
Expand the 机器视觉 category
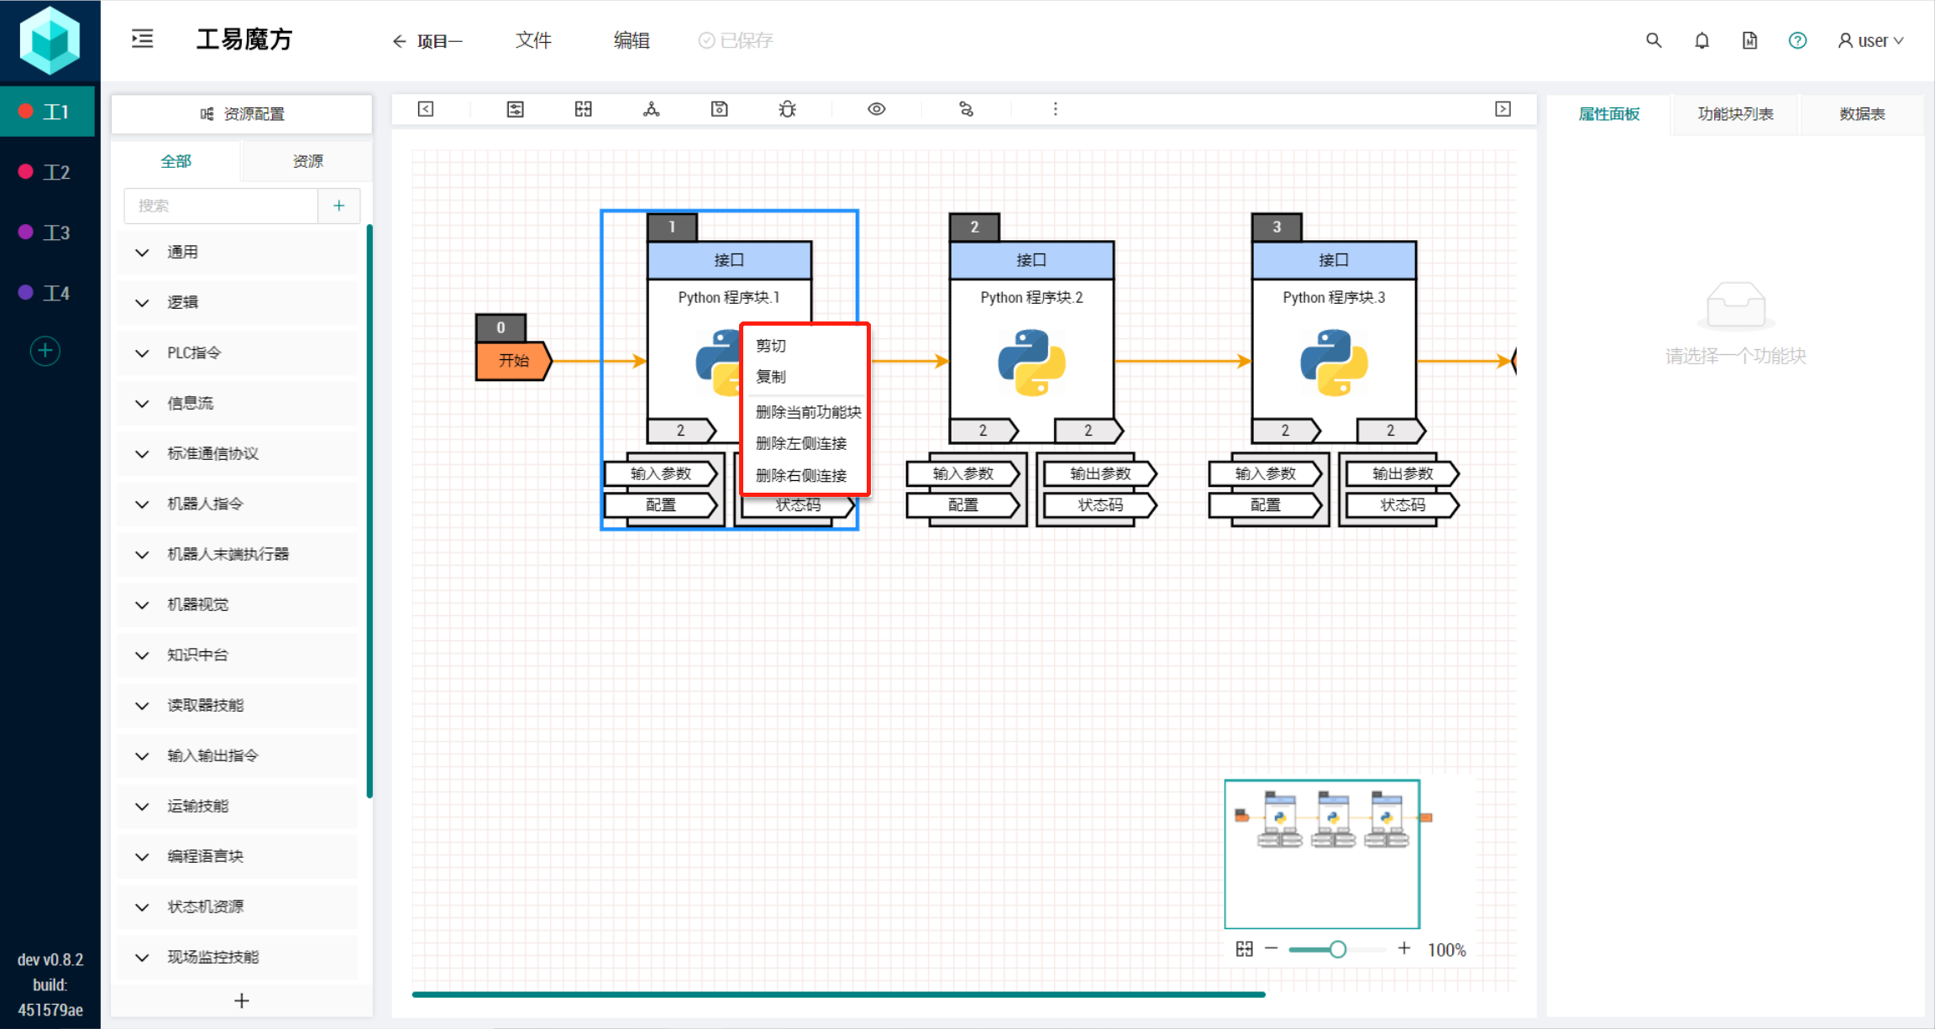click(x=238, y=605)
